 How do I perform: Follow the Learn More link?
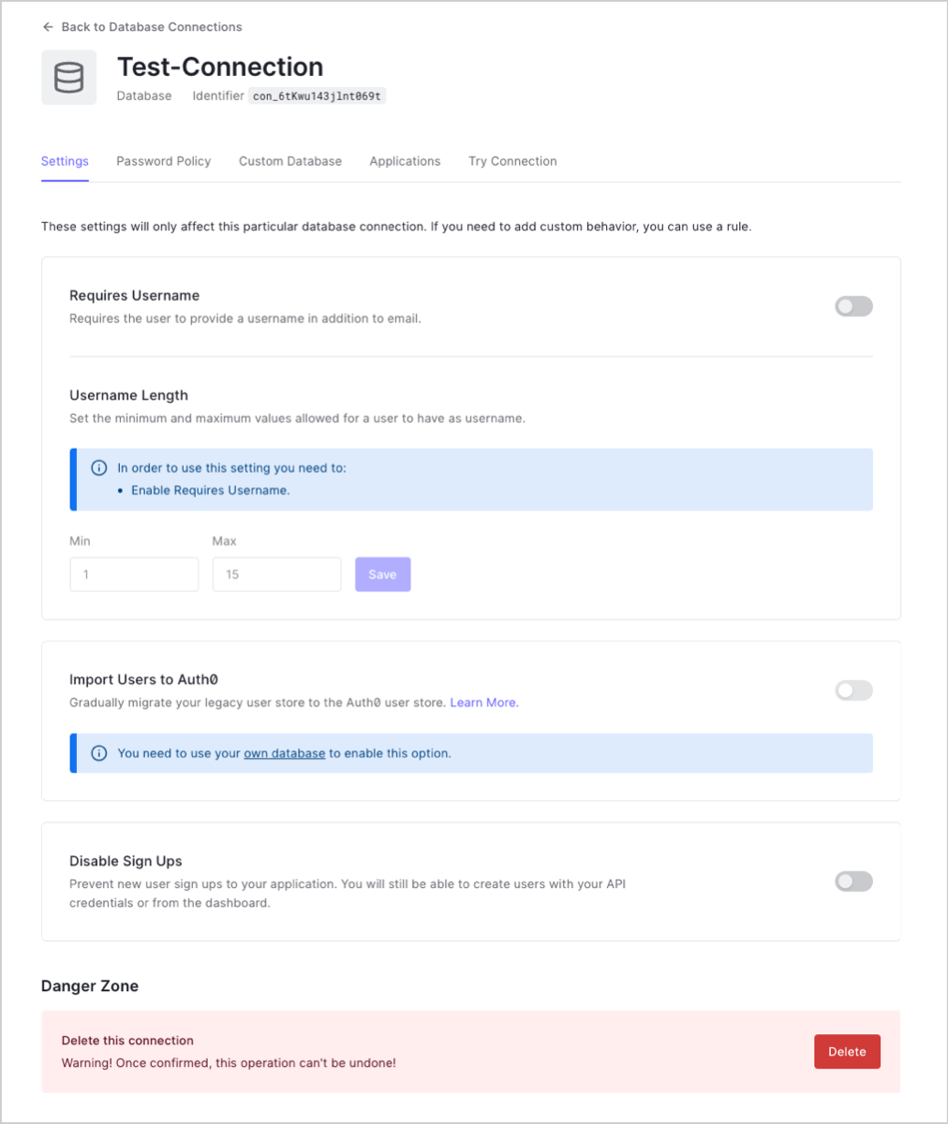(x=484, y=702)
